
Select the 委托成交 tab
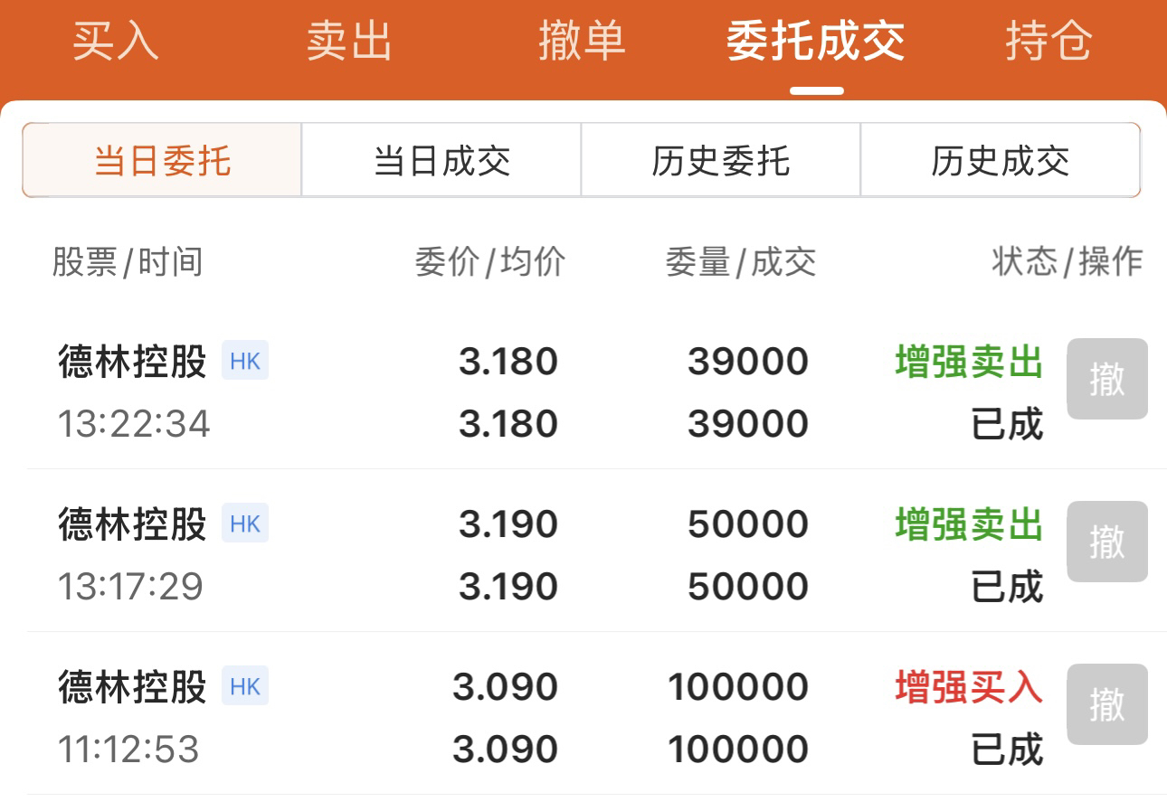(x=816, y=41)
